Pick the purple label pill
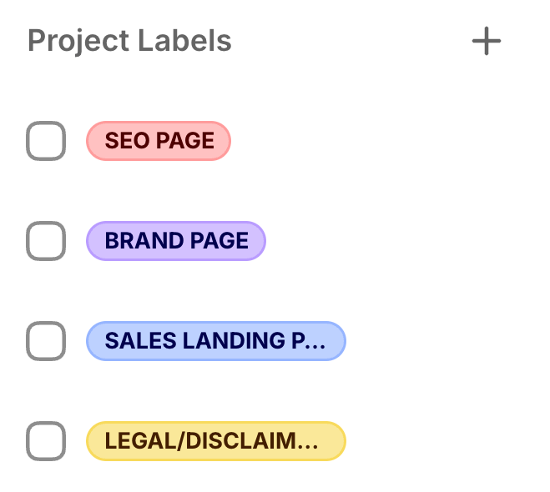The height and width of the screenshot is (492, 550). 176,241
